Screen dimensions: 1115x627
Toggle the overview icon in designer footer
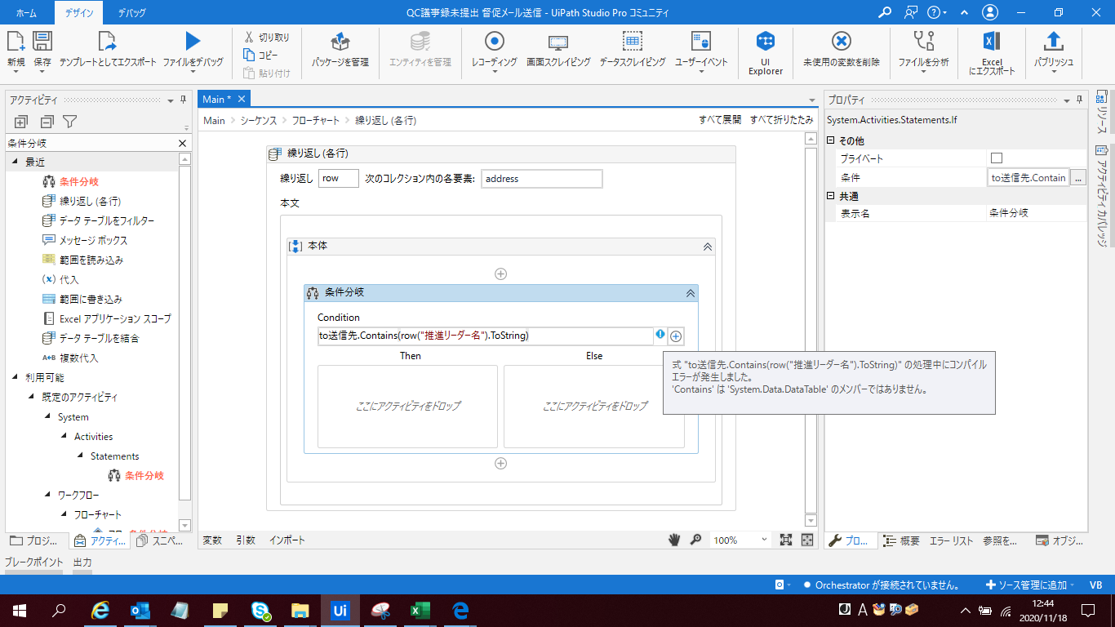[807, 540]
